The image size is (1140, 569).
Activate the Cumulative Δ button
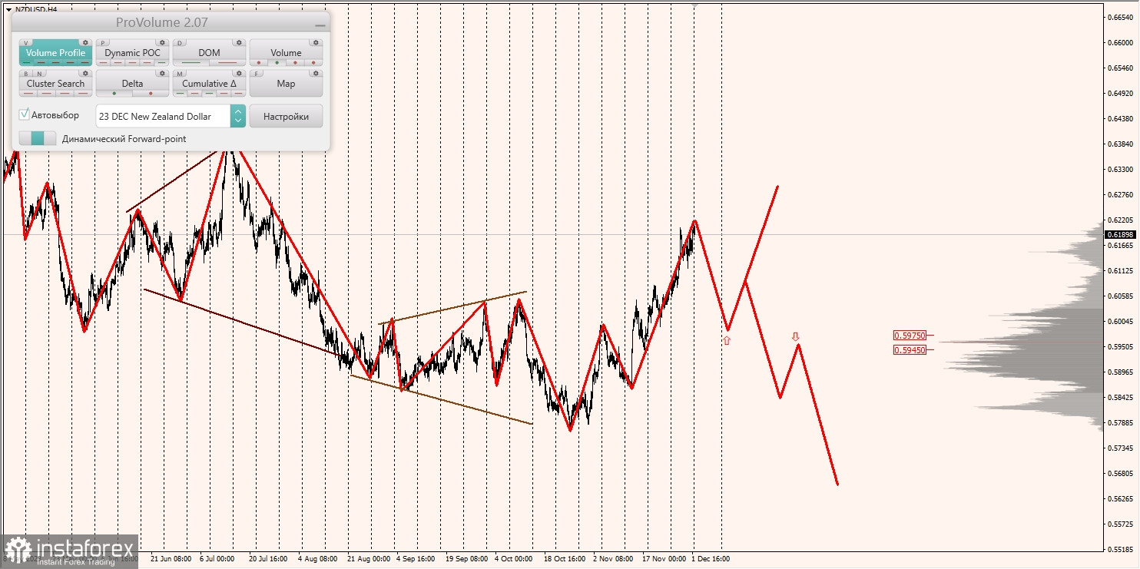point(209,83)
